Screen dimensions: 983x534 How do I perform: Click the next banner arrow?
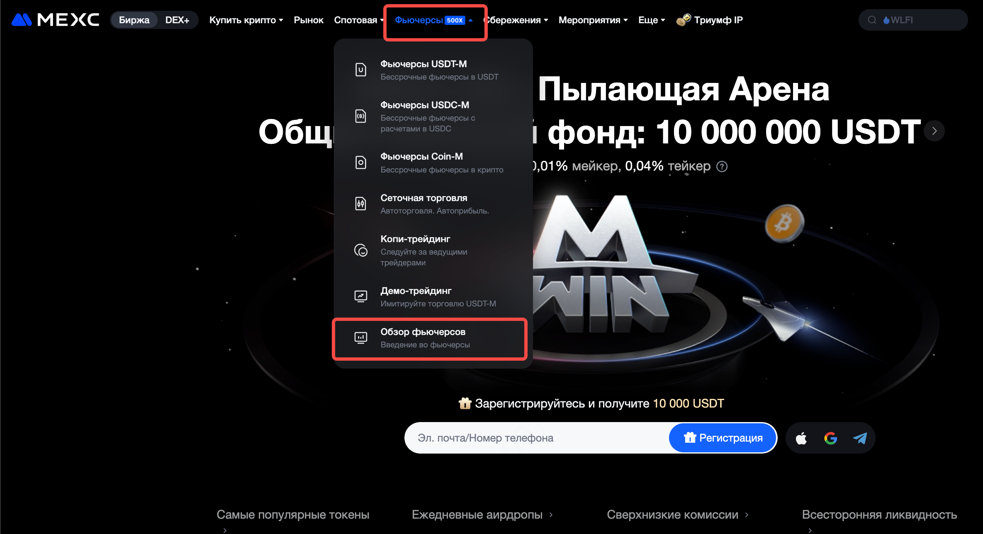(x=934, y=131)
